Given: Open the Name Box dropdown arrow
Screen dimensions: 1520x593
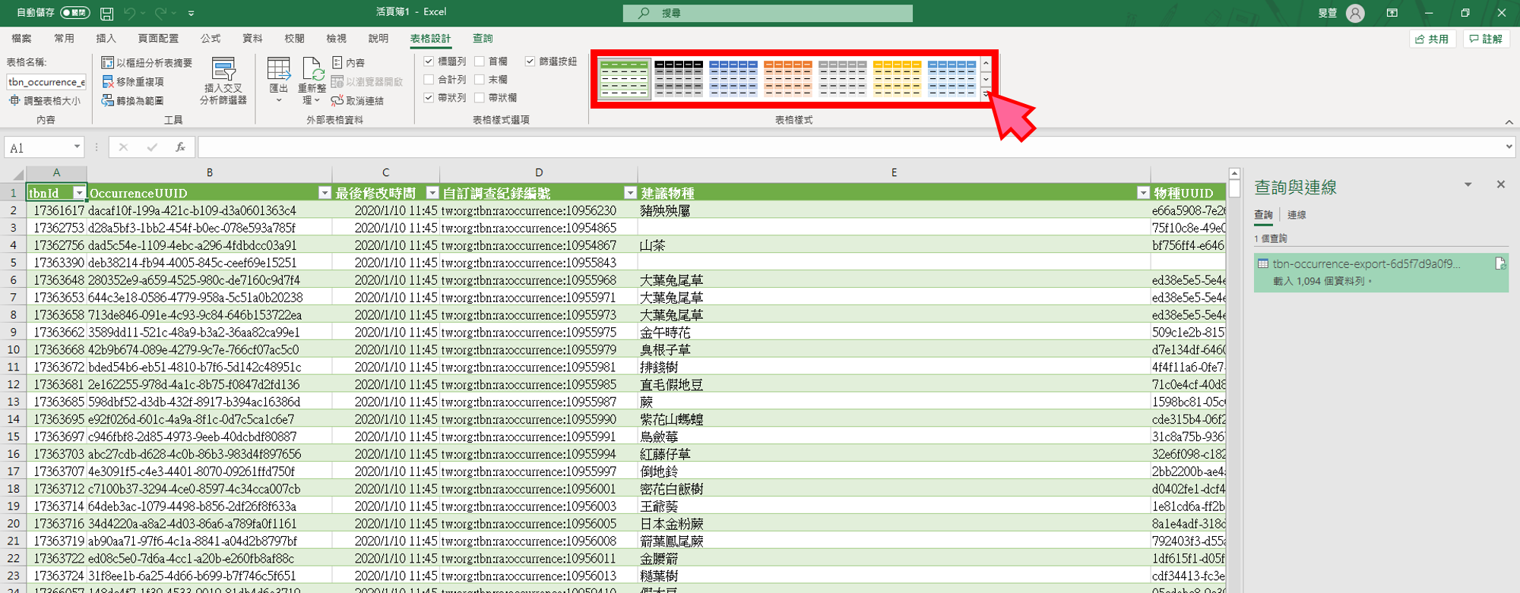Looking at the screenshot, I should click(77, 147).
